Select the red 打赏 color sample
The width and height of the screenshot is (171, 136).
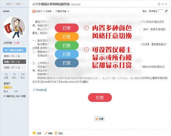coord(67,28)
